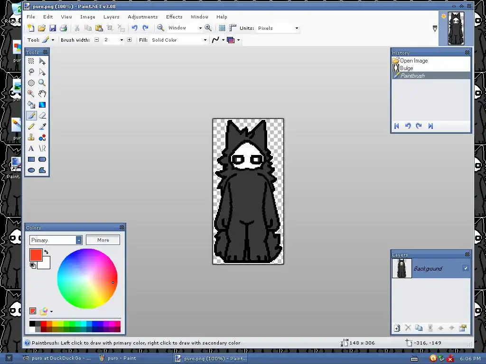Click the white secondary color swatch
The height and width of the screenshot is (364, 486).
click(45, 264)
